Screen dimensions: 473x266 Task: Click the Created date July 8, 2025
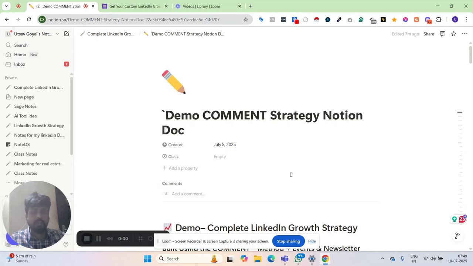pos(225,145)
